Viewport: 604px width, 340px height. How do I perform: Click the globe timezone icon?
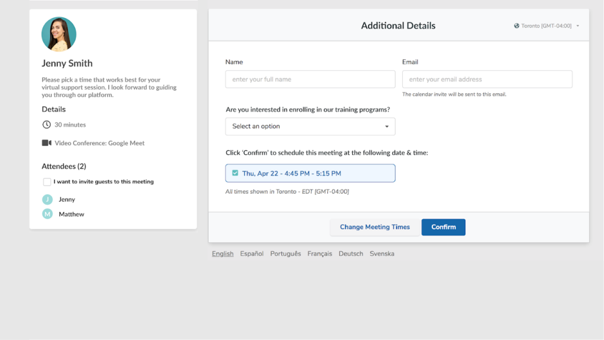(516, 26)
